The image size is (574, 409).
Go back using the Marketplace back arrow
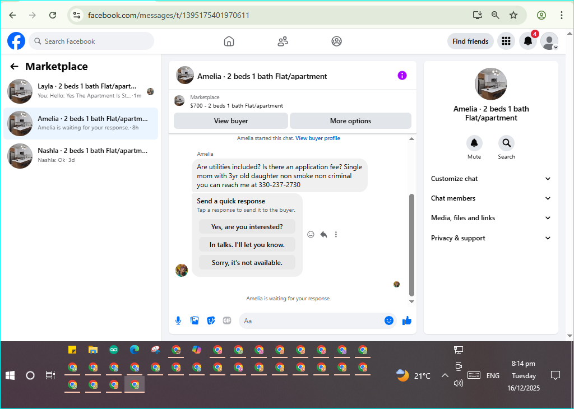pyautogui.click(x=14, y=67)
